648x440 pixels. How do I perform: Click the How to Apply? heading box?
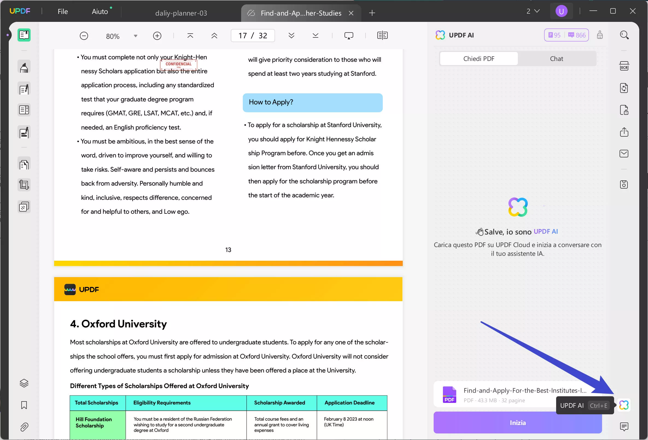point(313,102)
